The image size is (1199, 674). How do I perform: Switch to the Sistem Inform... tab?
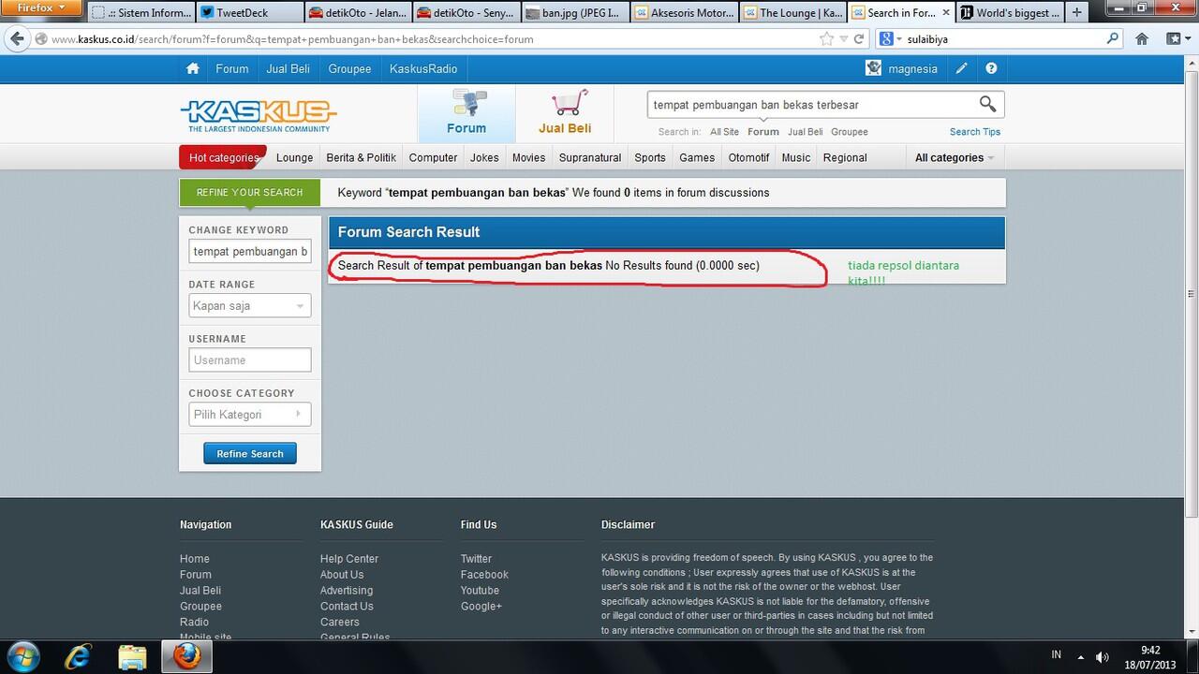point(142,13)
